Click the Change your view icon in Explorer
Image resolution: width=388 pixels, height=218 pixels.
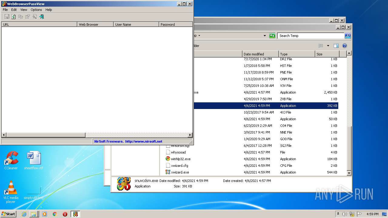point(321,46)
